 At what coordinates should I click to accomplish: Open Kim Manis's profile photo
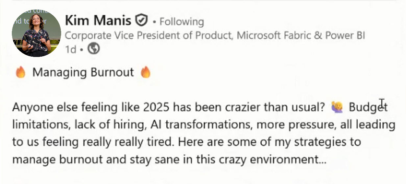[36, 33]
